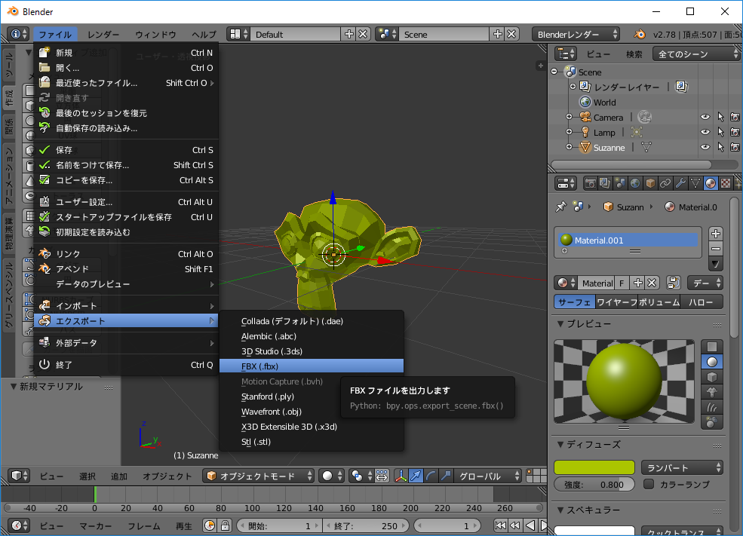
Task: Toggle Camera selectability cursor icon
Action: pyautogui.click(x=720, y=117)
